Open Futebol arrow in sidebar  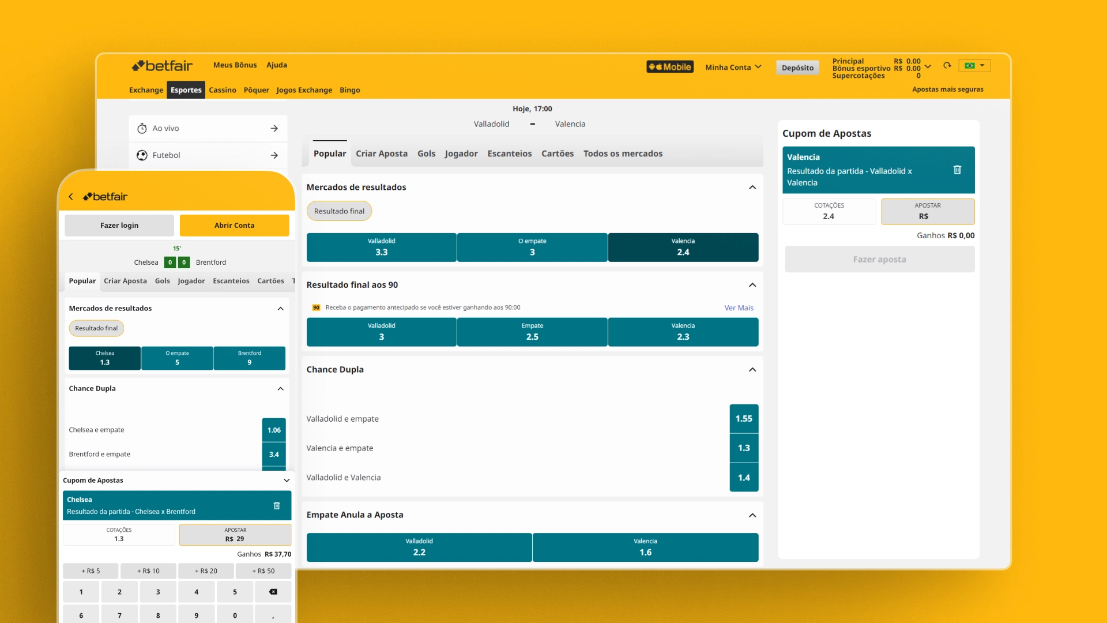[x=274, y=155]
